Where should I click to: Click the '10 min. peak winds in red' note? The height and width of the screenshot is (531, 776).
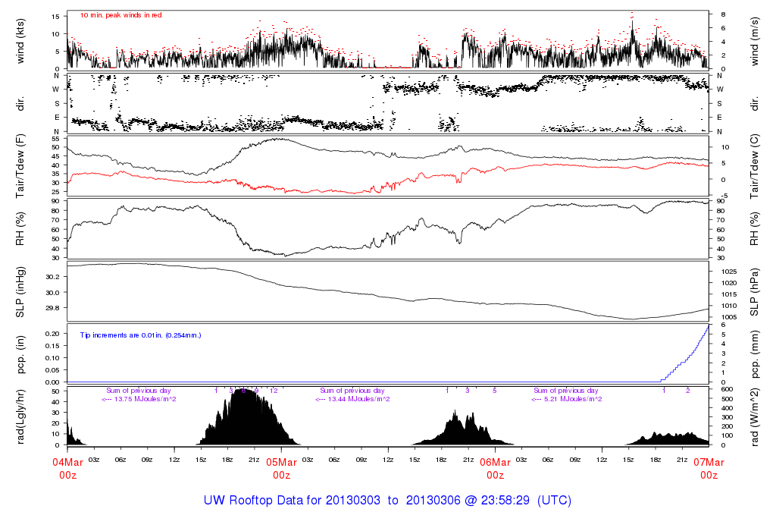point(120,15)
